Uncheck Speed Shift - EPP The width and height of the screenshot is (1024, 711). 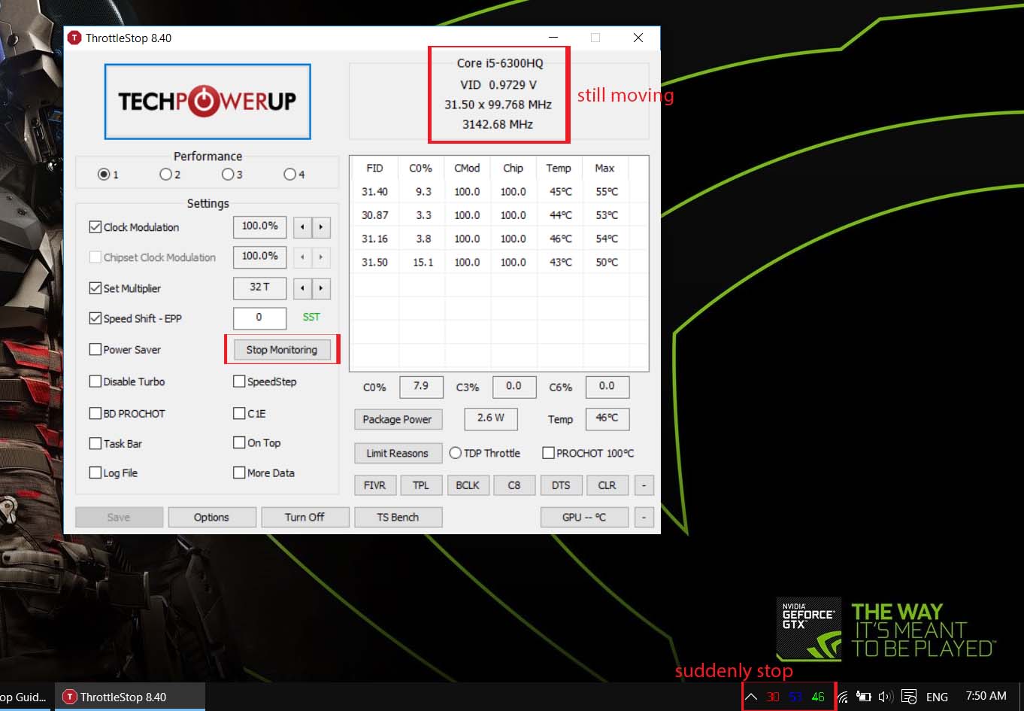coord(95,318)
